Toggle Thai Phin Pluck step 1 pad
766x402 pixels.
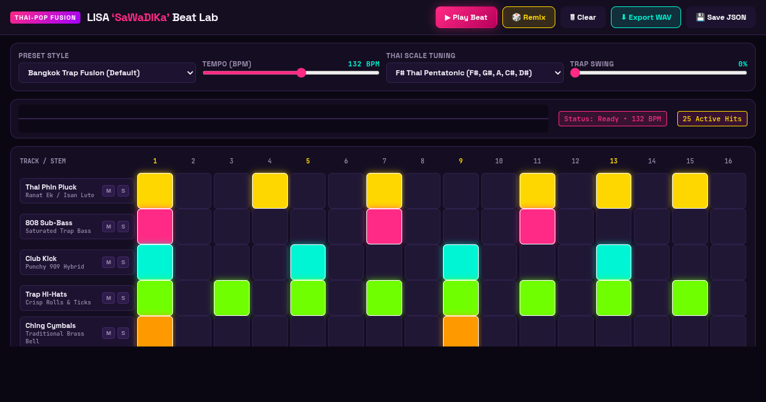(155, 191)
